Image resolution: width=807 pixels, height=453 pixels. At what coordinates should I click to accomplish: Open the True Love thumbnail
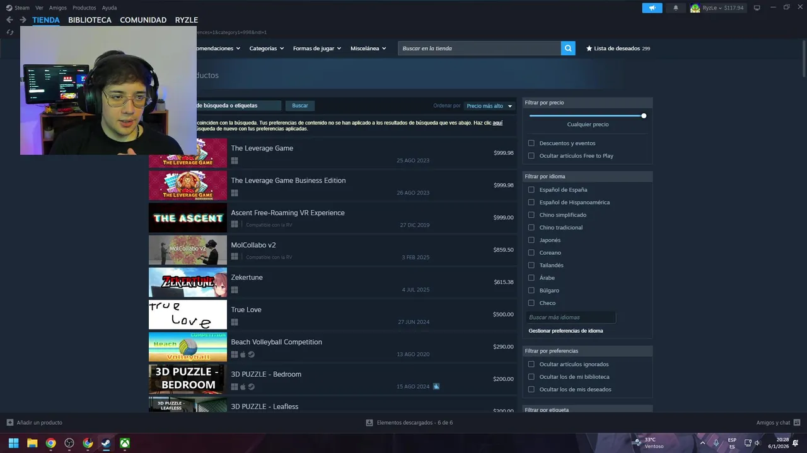[188, 315]
